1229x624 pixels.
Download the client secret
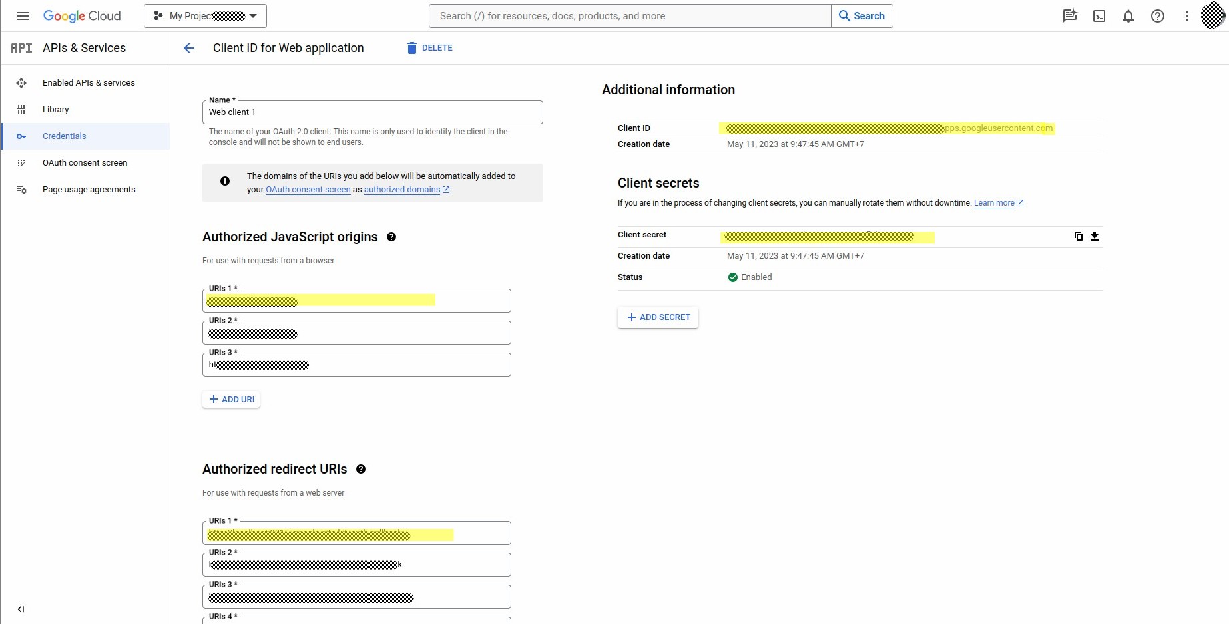pos(1095,236)
